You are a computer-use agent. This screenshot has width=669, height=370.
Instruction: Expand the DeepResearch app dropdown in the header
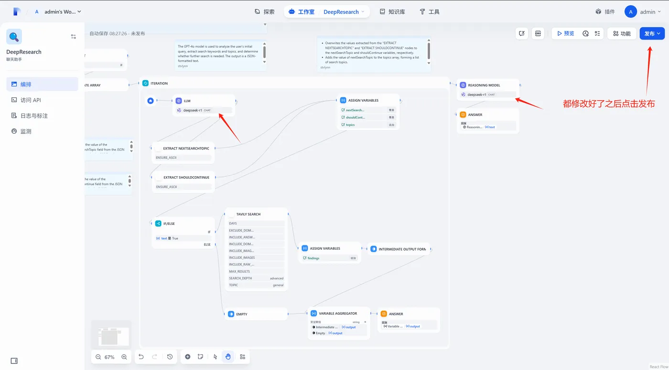pyautogui.click(x=344, y=11)
